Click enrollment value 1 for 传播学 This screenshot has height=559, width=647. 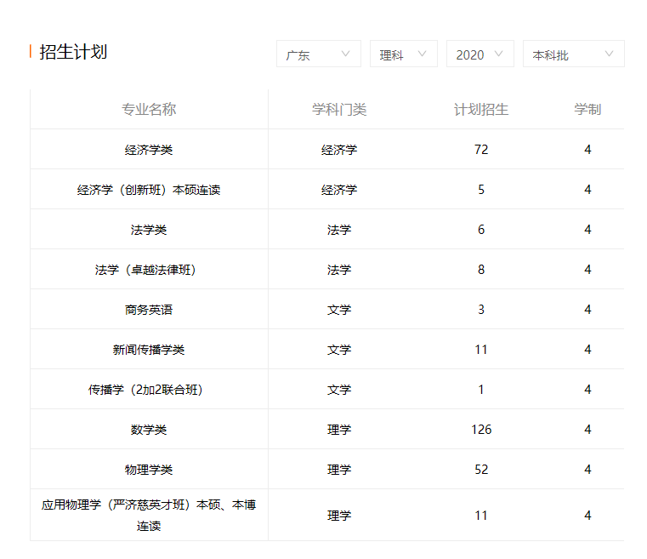coord(481,390)
